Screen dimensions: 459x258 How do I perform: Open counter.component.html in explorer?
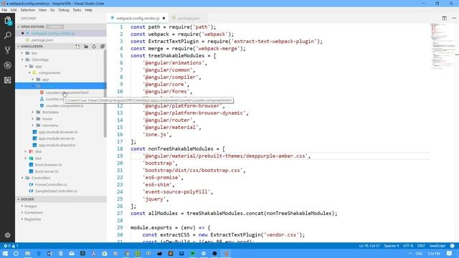67,92
